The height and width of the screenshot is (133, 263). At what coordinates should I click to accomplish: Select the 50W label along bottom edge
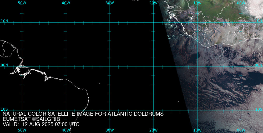[22, 130]
